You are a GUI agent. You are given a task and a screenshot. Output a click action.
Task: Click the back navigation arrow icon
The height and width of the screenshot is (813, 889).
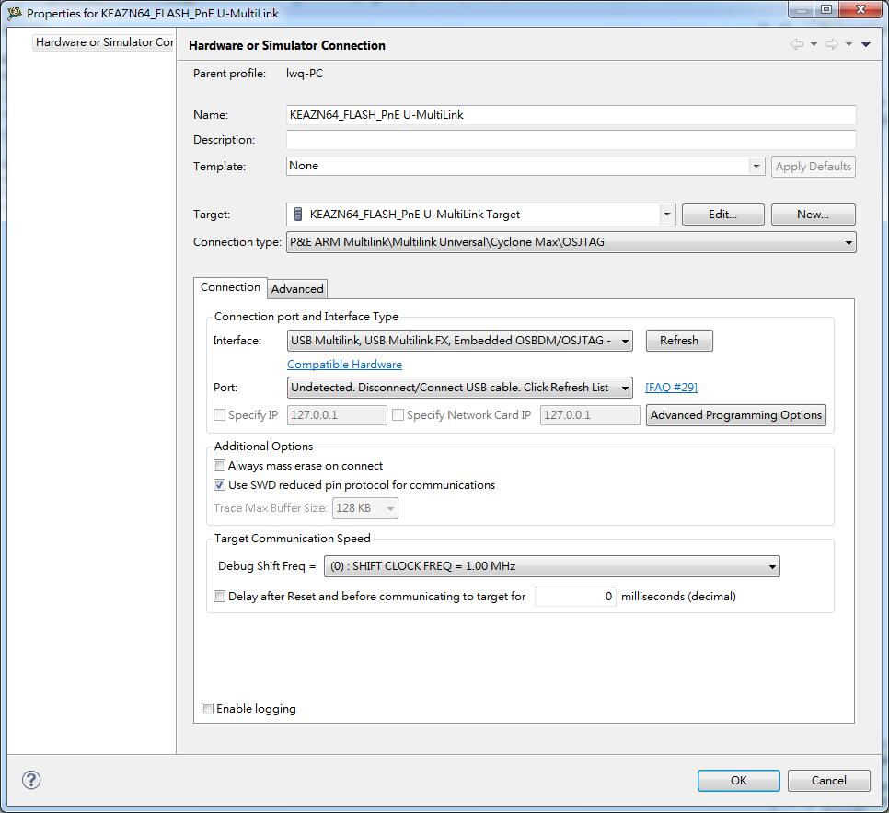click(x=797, y=43)
